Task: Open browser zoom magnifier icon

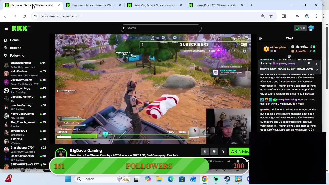Action: coord(263,16)
